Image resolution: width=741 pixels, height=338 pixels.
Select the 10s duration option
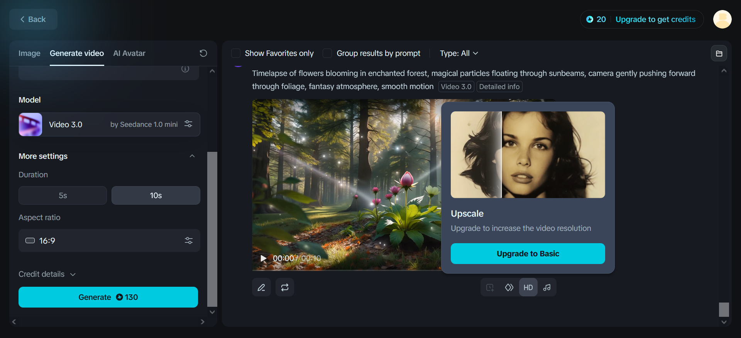coord(156,195)
